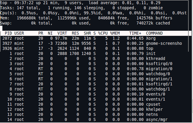Click the USER column header

[x=19, y=33]
